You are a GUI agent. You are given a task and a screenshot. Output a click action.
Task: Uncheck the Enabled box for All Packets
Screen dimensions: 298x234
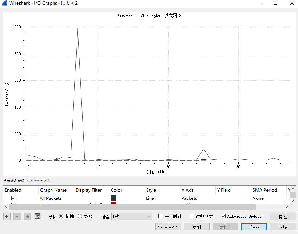pyautogui.click(x=13, y=198)
